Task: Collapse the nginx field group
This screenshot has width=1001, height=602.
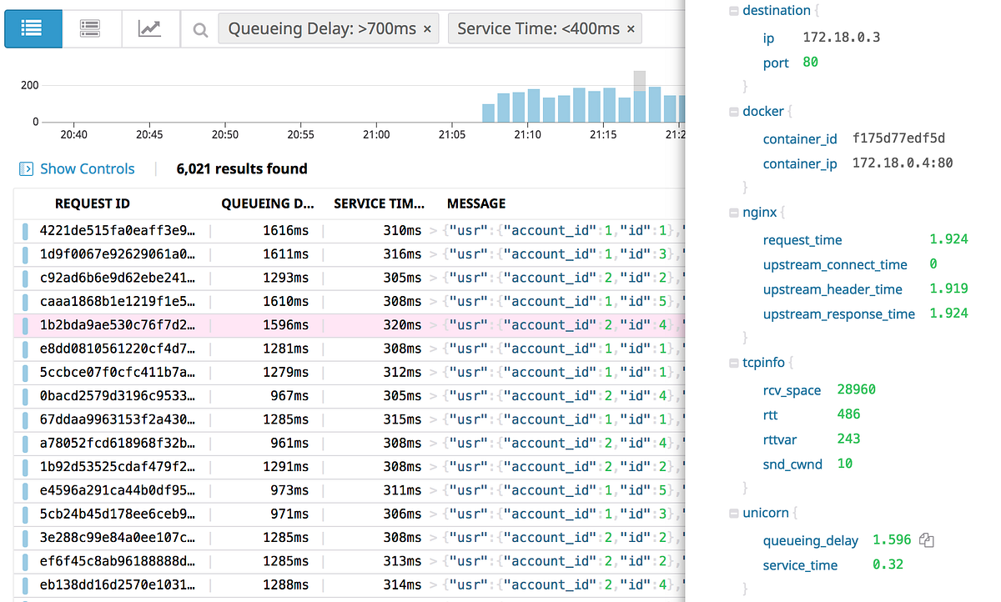Action: [732, 212]
